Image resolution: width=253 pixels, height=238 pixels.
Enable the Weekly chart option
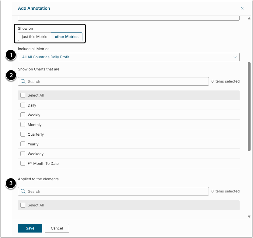click(x=23, y=115)
